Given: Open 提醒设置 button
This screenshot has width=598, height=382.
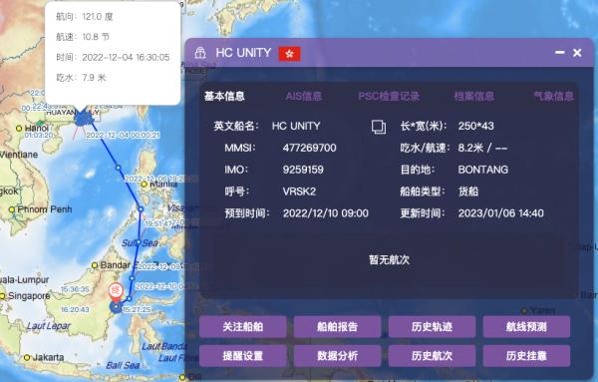Looking at the screenshot, I should tap(243, 356).
